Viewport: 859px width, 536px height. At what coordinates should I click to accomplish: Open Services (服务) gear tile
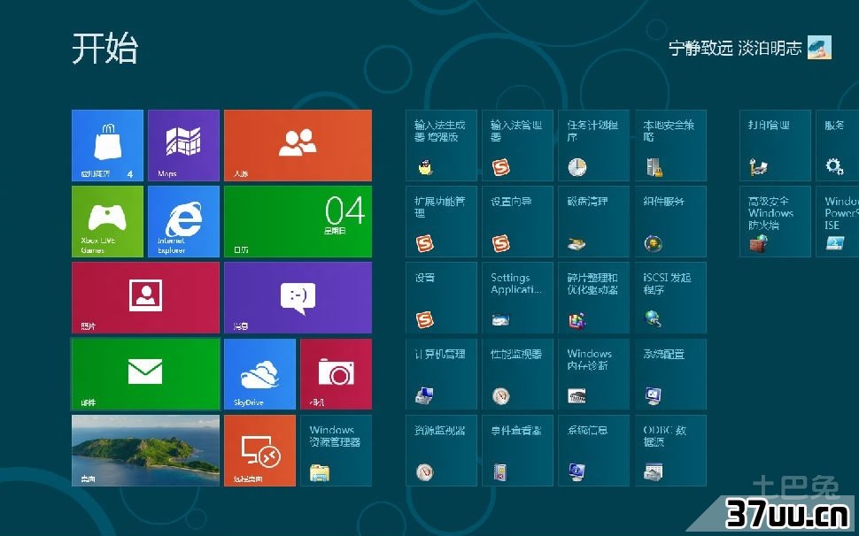838,145
